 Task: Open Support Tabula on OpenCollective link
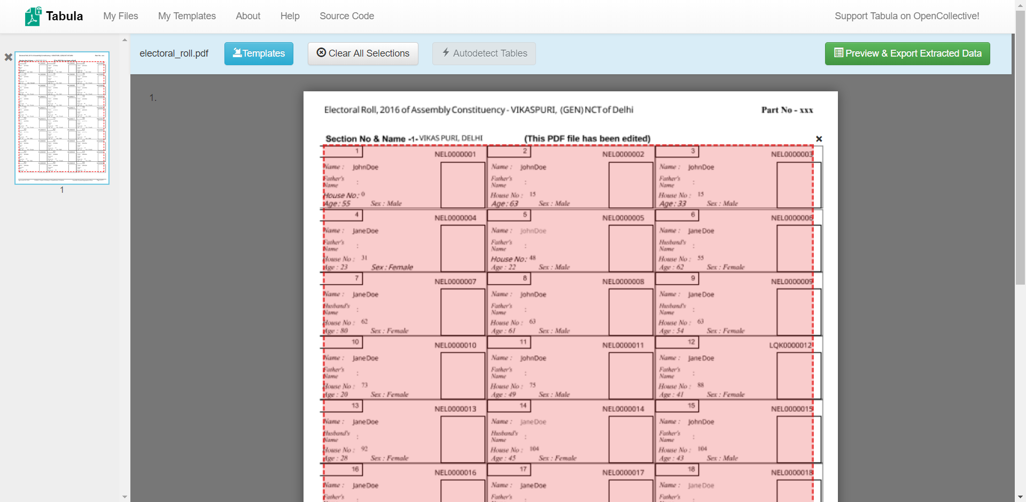tap(906, 16)
